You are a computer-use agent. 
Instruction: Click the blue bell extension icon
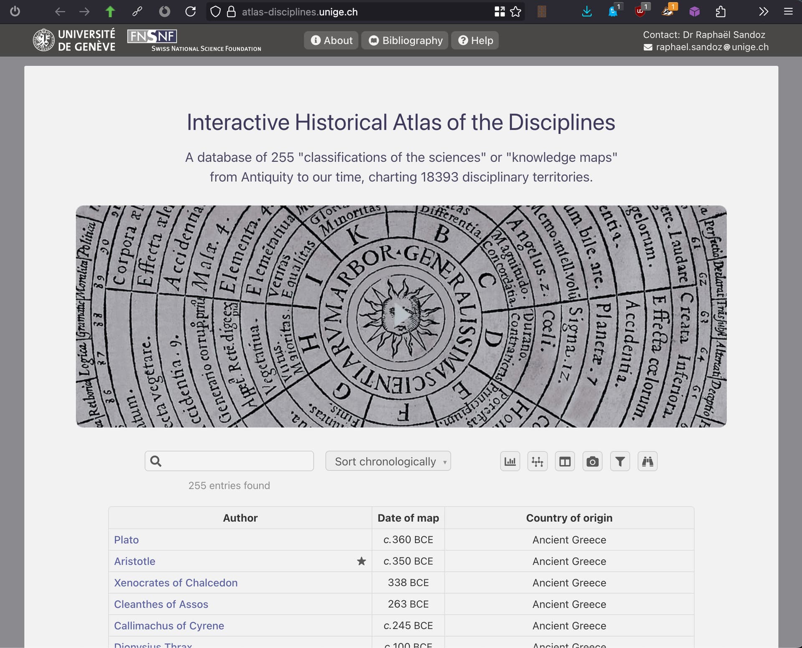tap(613, 12)
